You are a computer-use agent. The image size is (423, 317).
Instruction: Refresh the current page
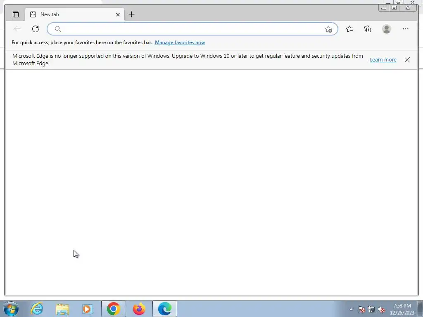pyautogui.click(x=36, y=29)
